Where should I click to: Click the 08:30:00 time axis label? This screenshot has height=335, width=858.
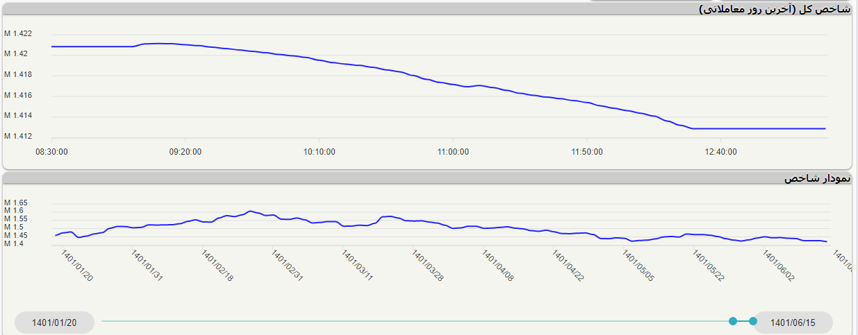[x=51, y=152]
